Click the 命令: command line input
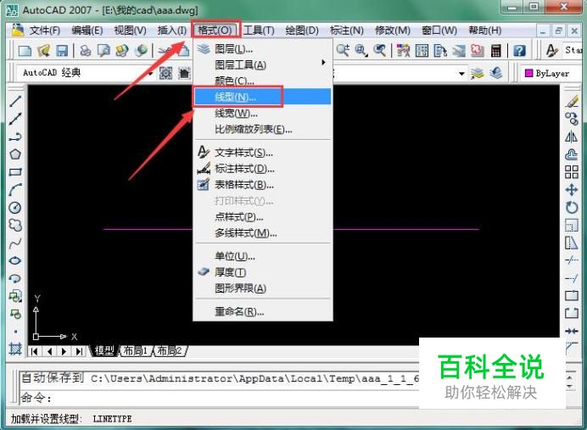587x430 pixels. (x=219, y=398)
